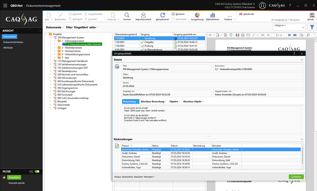Click the Aktualisieren refresh icon
Screen dimensions: 317x191
coord(162,15)
